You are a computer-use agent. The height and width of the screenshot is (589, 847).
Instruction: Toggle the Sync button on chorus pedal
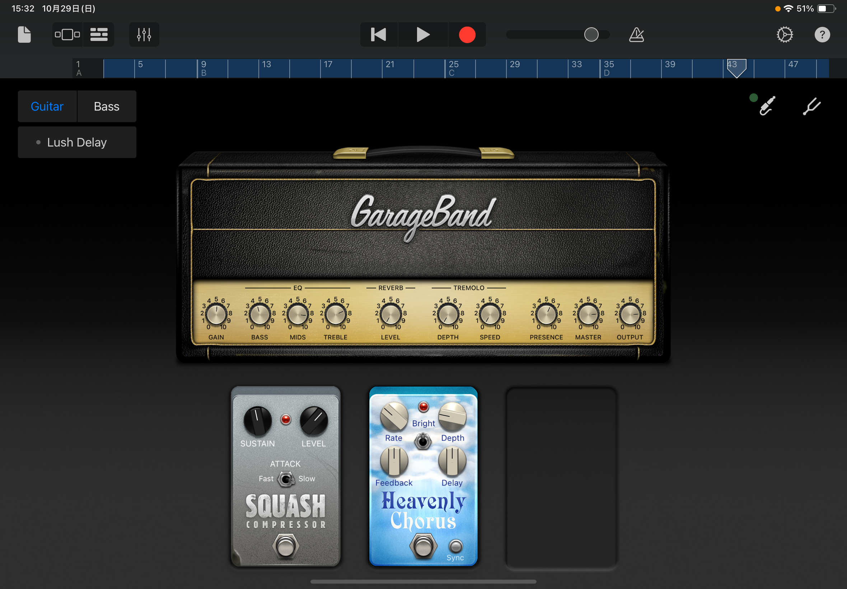tap(456, 546)
